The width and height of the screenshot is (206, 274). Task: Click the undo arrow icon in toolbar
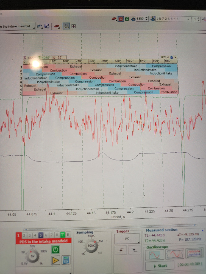40,26
